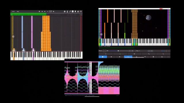
Task: Decrease tempo with minus beside the slider
Action: pos(130,51)
